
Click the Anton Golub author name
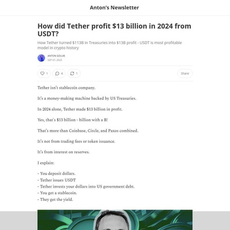(56, 56)
